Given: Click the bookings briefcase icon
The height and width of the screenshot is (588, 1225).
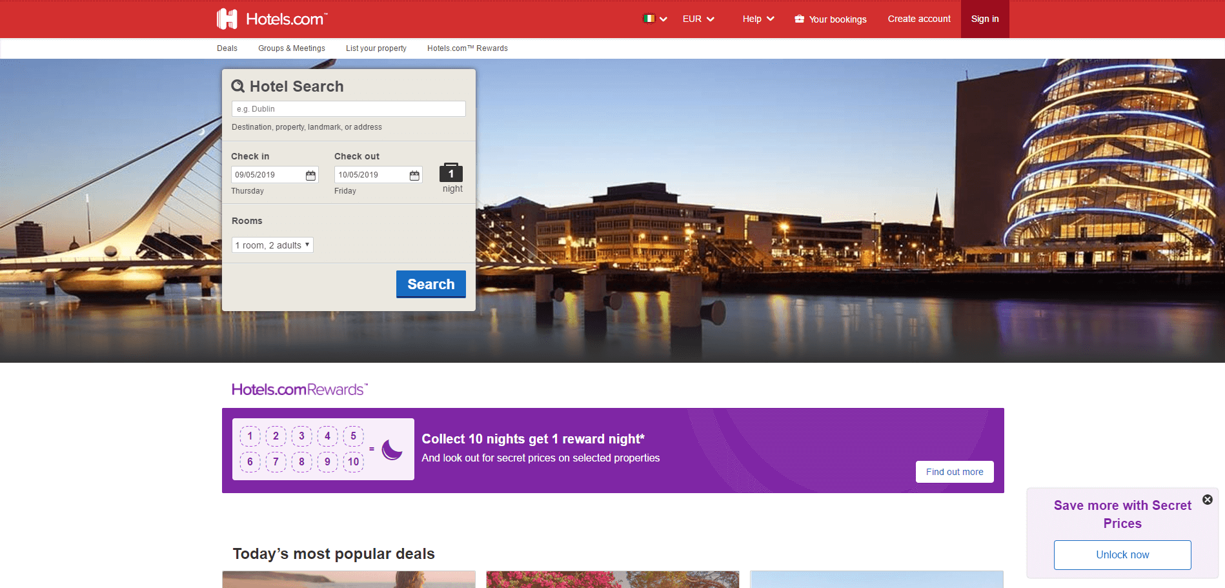Looking at the screenshot, I should (x=800, y=19).
